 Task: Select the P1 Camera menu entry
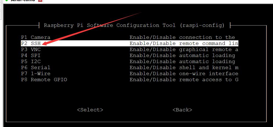[x=36, y=37]
